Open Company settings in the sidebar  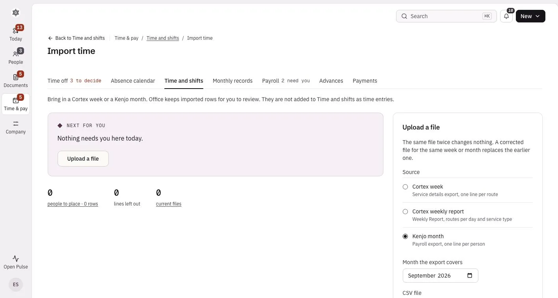click(x=16, y=127)
